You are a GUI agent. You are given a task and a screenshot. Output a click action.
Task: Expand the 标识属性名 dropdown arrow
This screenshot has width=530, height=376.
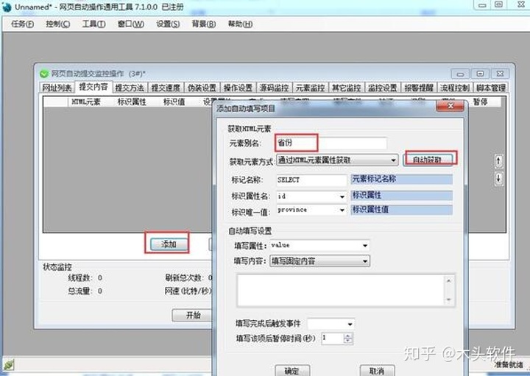point(342,196)
